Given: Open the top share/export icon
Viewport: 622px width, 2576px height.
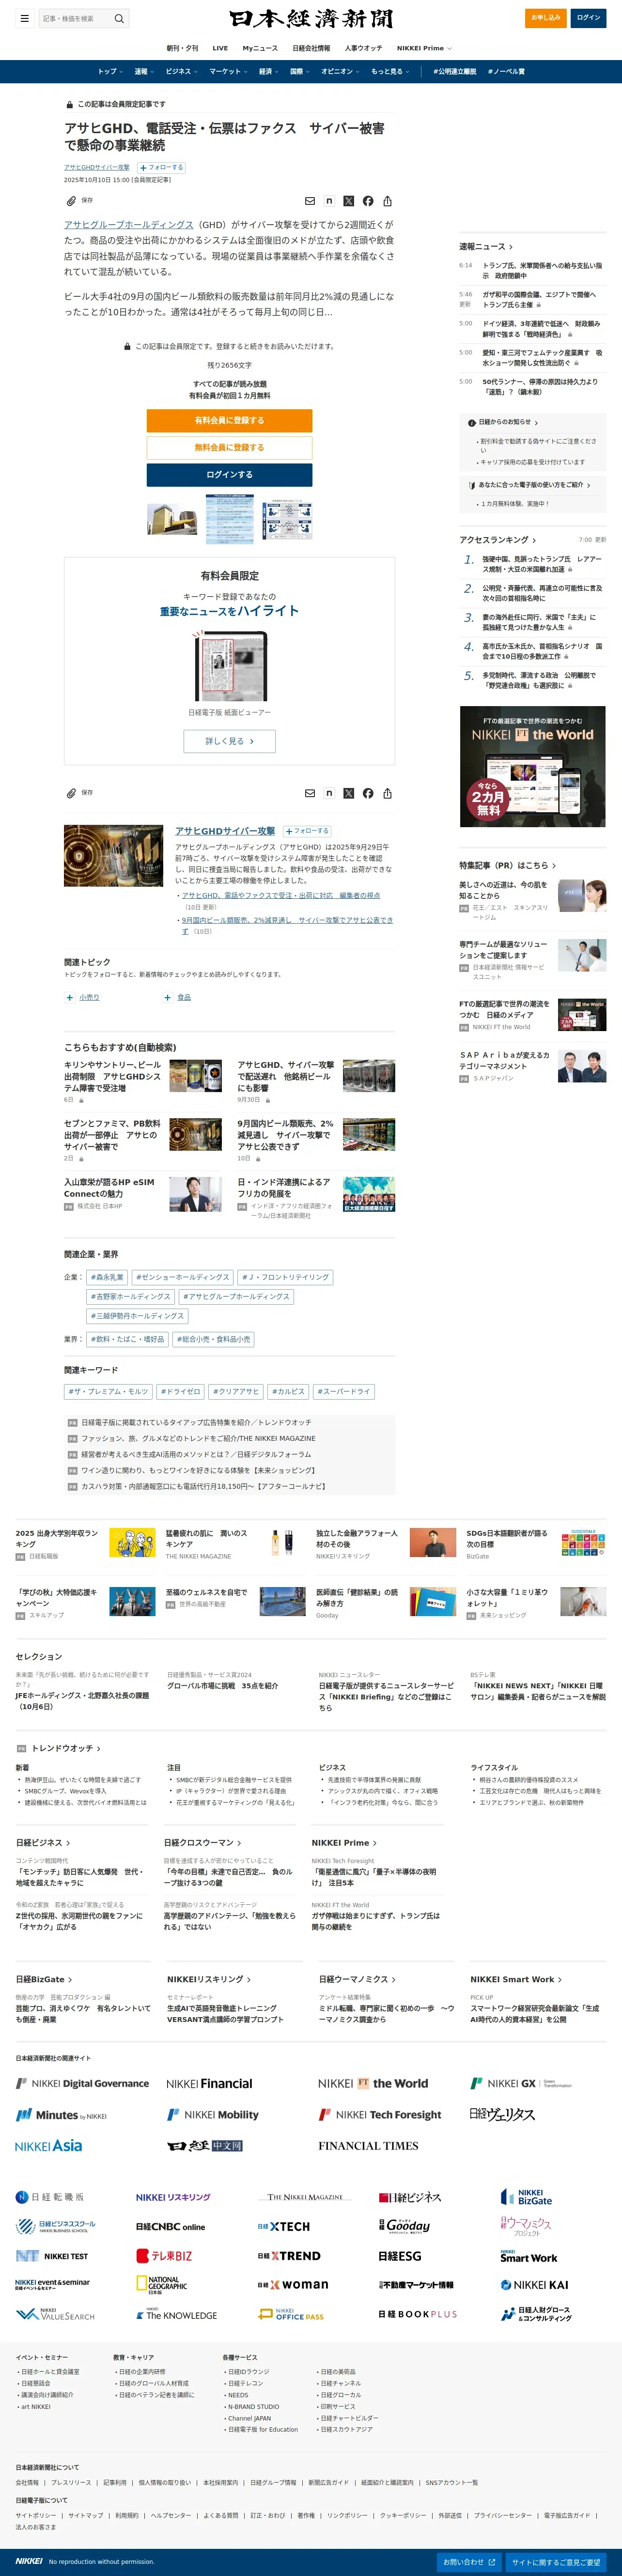Looking at the screenshot, I should coord(387,201).
